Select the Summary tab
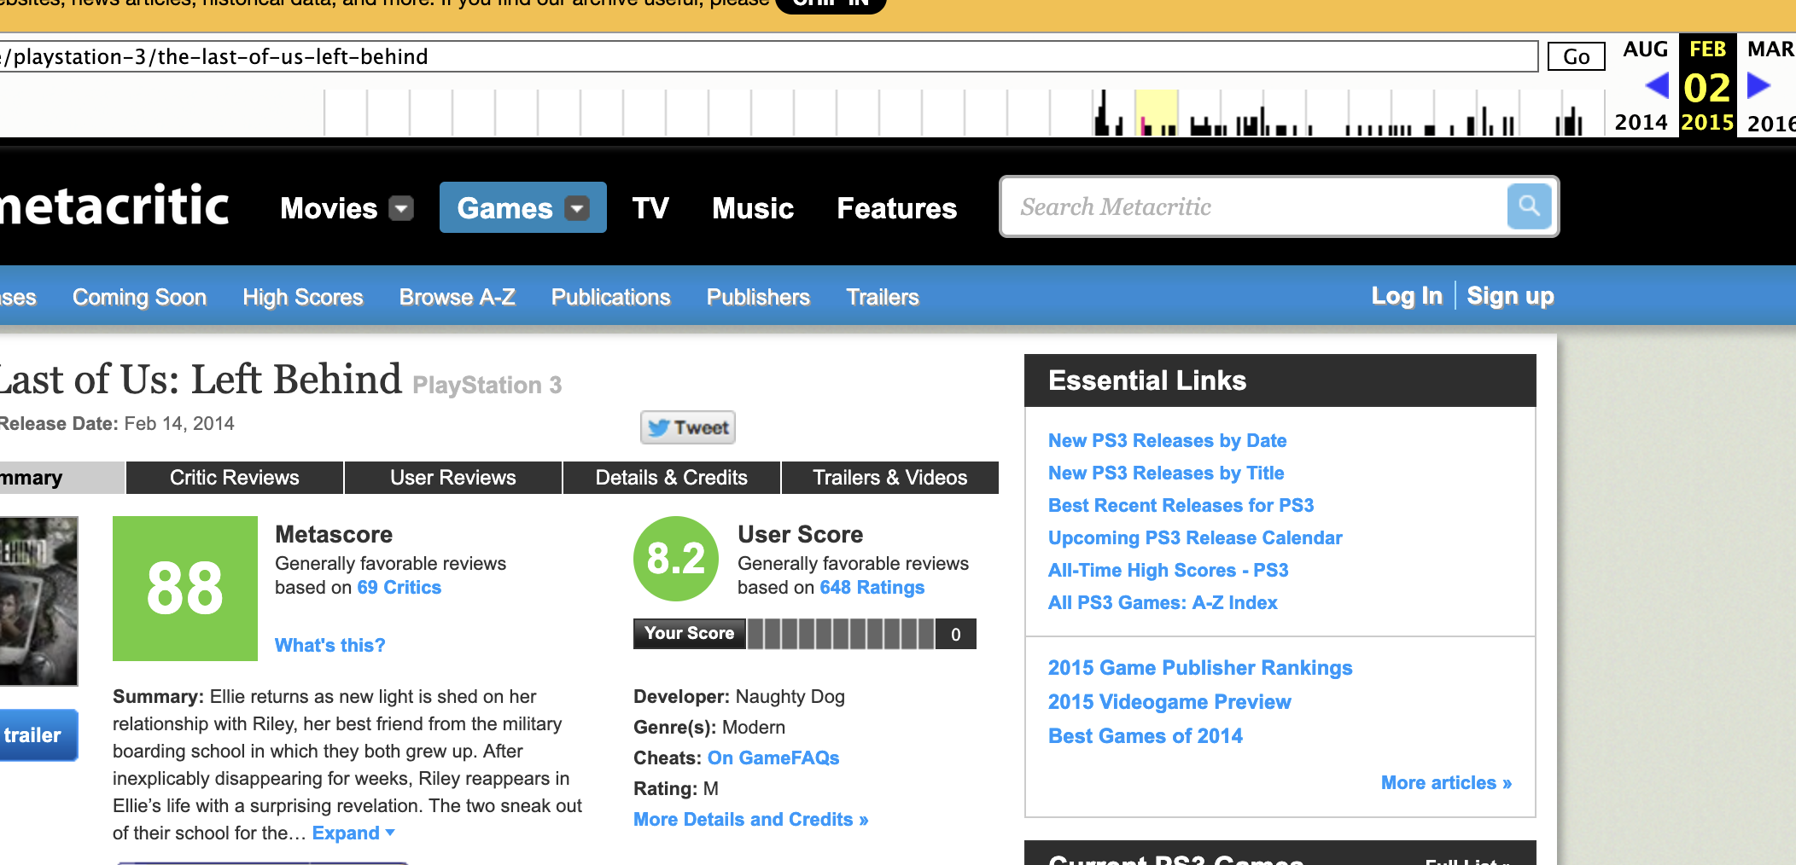1796x865 pixels. coord(61,478)
